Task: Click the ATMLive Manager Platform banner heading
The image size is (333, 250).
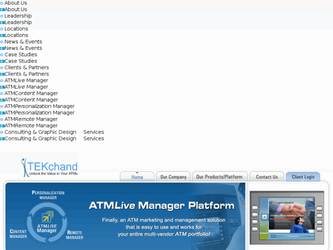Action: point(162,206)
